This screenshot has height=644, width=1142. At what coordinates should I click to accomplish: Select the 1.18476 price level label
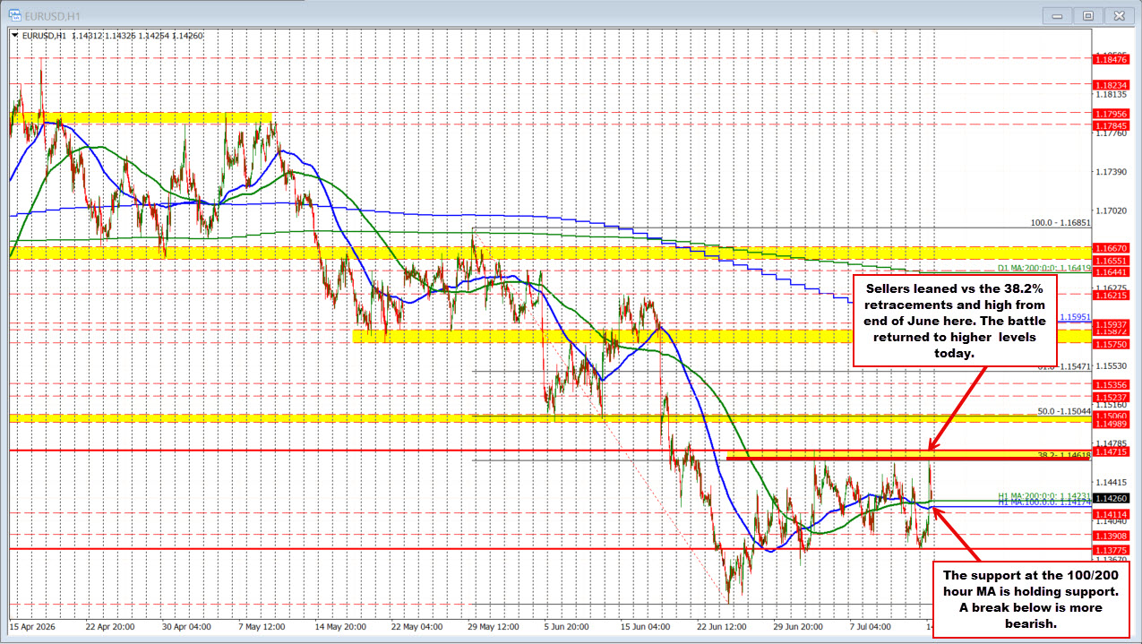[x=1111, y=59]
